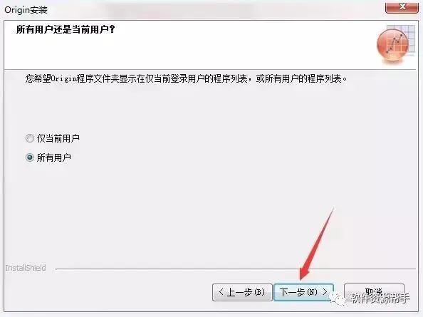The height and width of the screenshot is (317, 423).
Task: Click the left chevron on 上一步 button
Action: (x=221, y=291)
